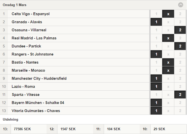Open the Manchester City - Huddersfield match
187x134 pixels.
click(x=75, y=78)
